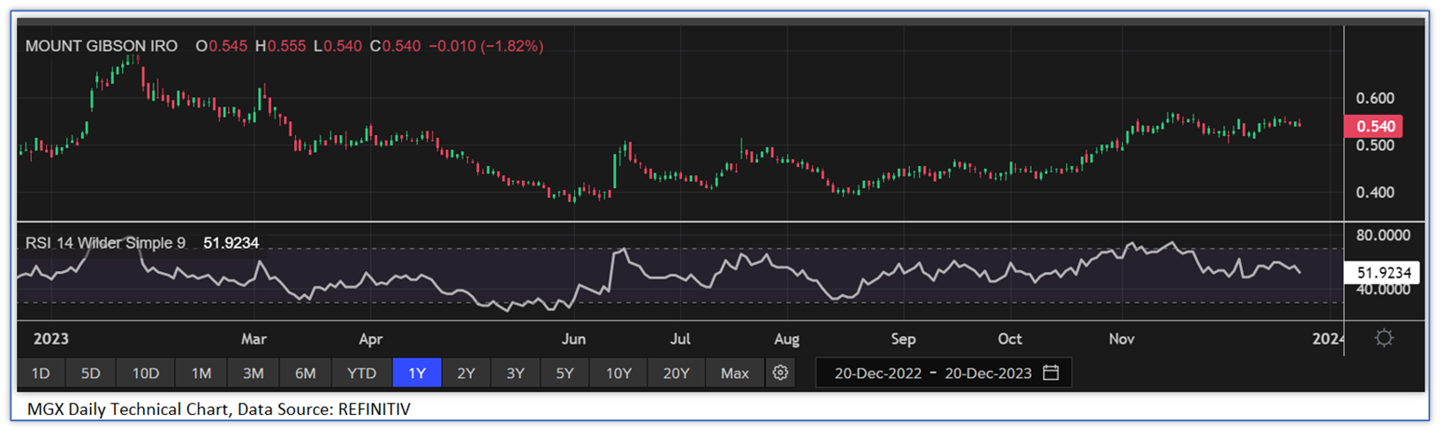Click the red 0.540 current price label
Screen dimensions: 1440x431
click(1373, 126)
